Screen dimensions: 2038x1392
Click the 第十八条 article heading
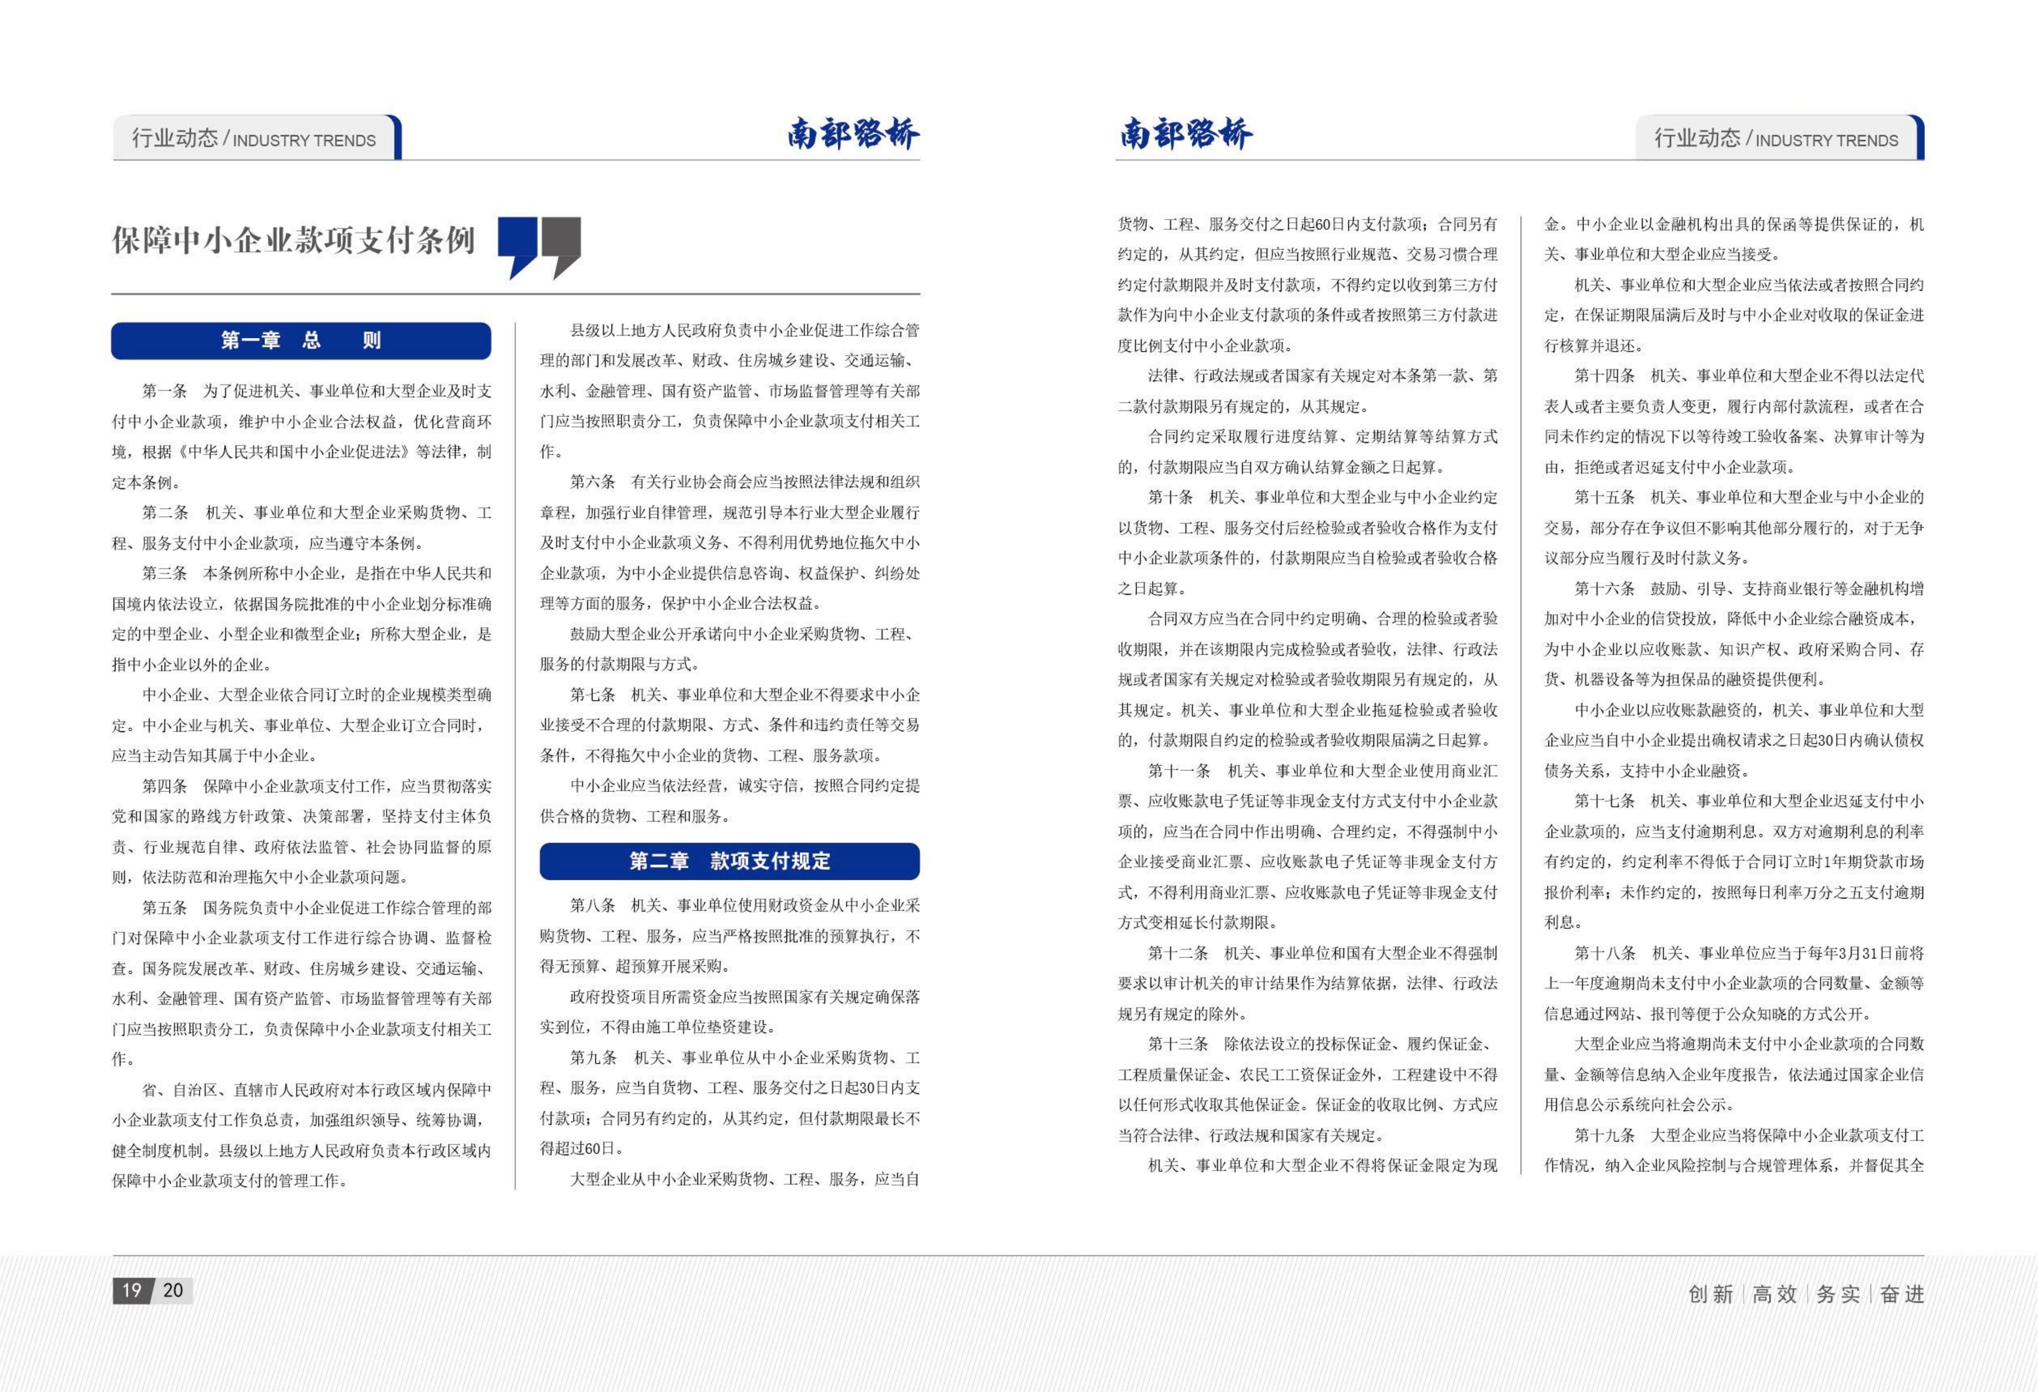coord(1606,954)
